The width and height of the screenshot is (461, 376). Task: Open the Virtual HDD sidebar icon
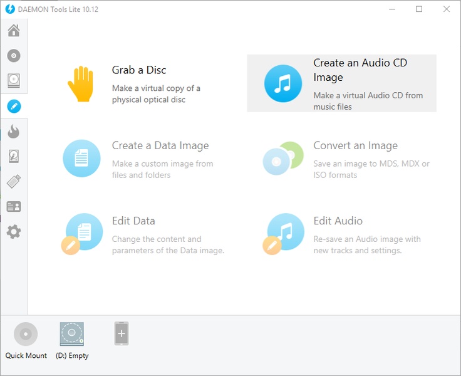(13, 156)
